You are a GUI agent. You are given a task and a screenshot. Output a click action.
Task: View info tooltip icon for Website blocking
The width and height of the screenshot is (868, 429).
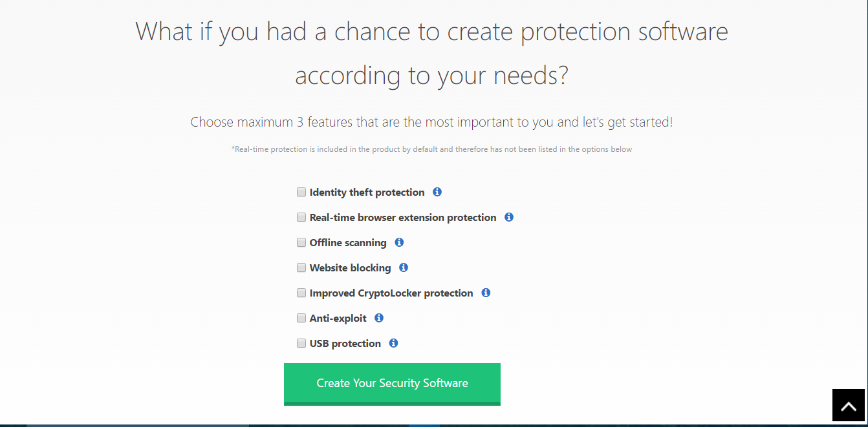point(404,267)
